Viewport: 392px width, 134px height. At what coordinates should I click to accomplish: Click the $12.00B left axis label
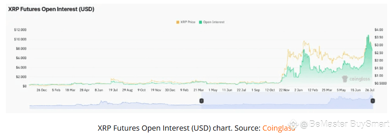point(20,30)
